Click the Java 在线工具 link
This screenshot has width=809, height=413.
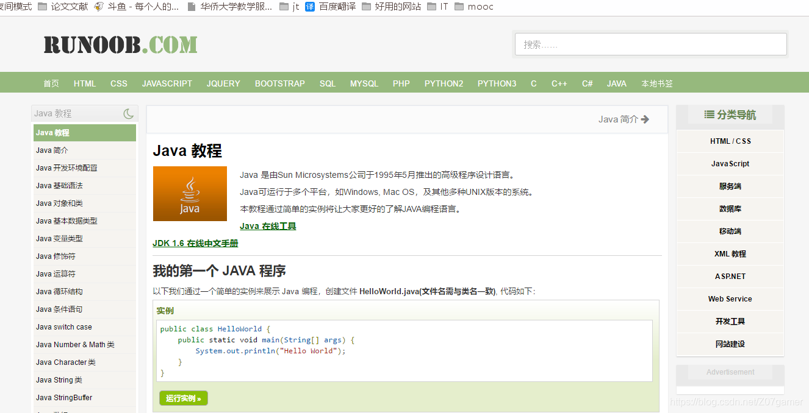coord(268,226)
